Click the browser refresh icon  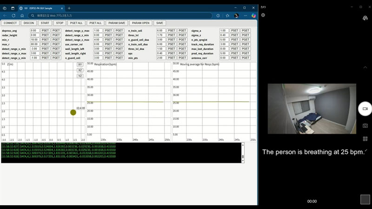click(x=13, y=15)
